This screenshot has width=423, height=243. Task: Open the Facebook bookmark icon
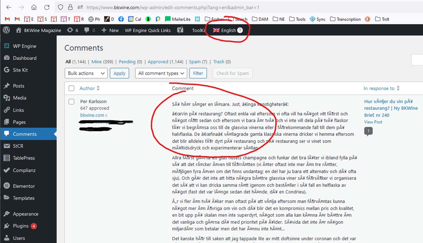(121, 19)
